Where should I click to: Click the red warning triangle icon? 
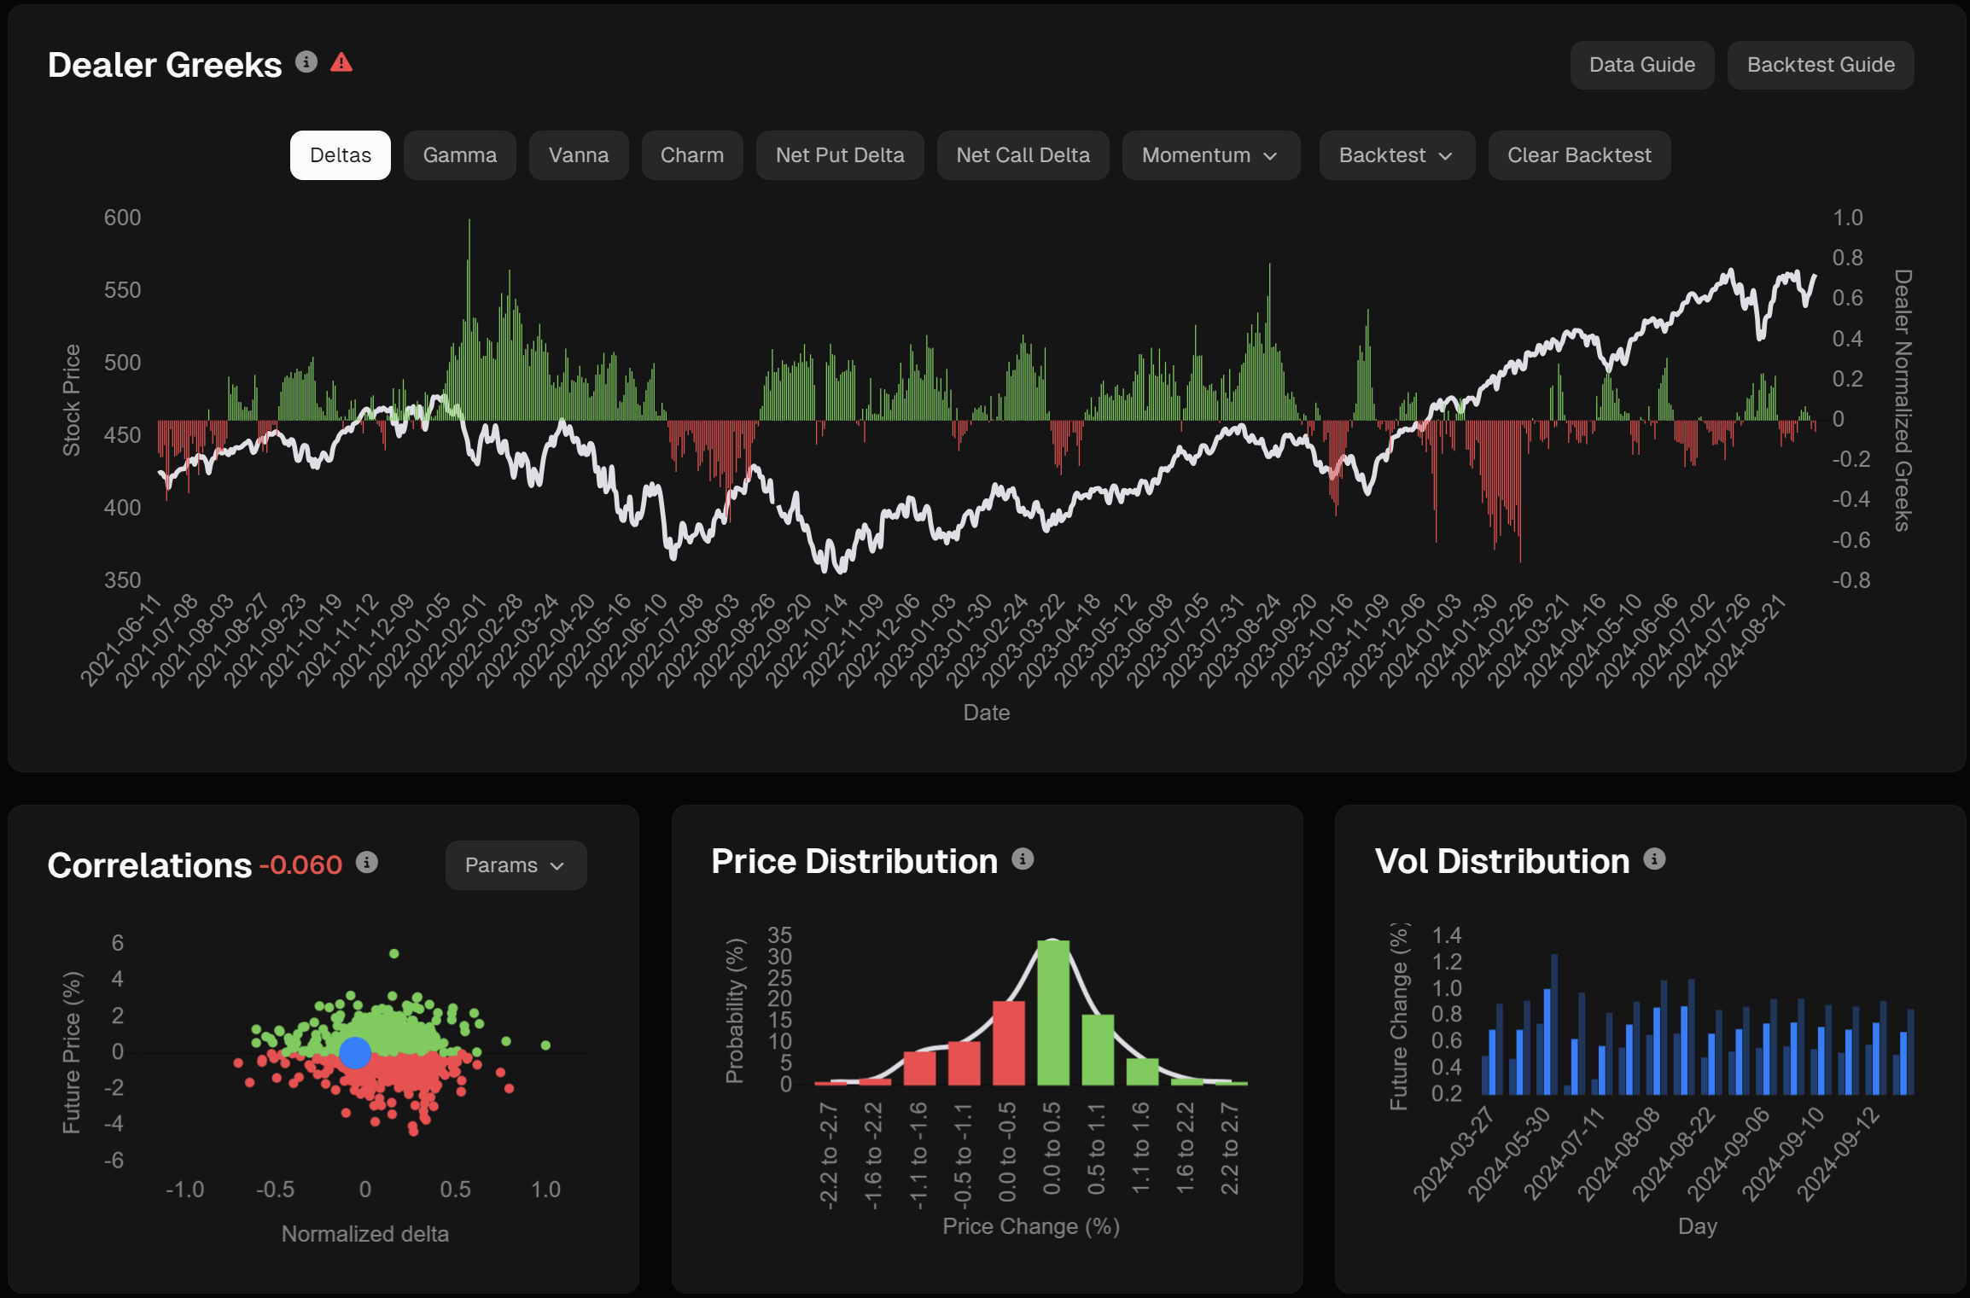pos(341,62)
